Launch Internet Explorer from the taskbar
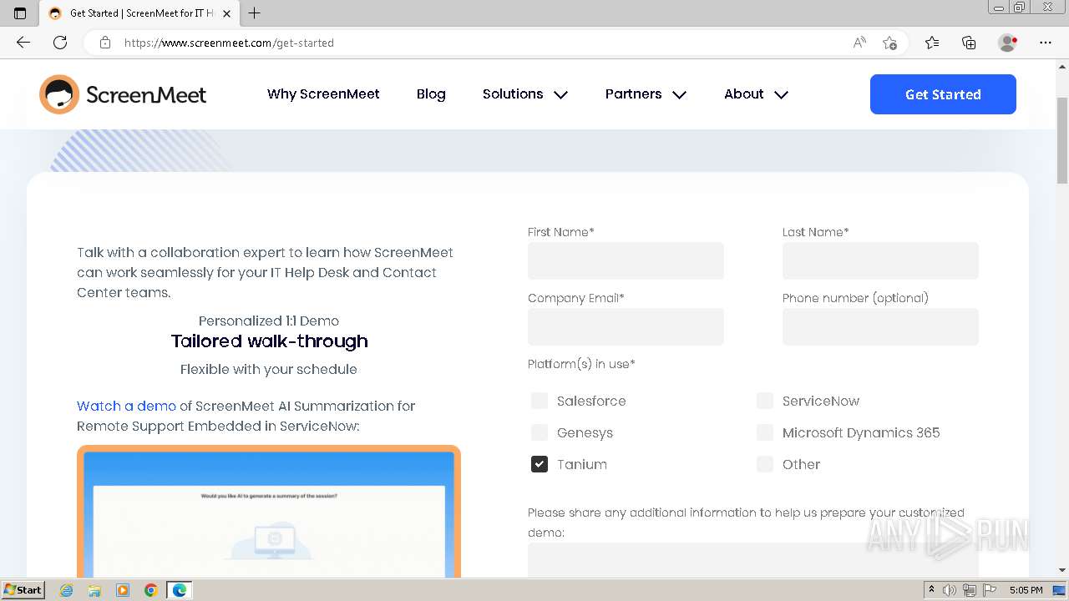1069x601 pixels. click(67, 590)
